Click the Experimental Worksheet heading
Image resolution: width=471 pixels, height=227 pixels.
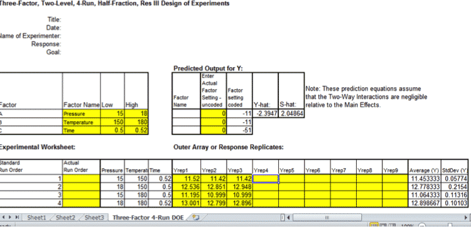tap(37, 147)
